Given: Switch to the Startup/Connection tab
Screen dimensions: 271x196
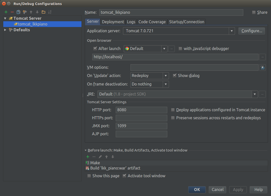Looking at the screenshot, I should 187,22.
